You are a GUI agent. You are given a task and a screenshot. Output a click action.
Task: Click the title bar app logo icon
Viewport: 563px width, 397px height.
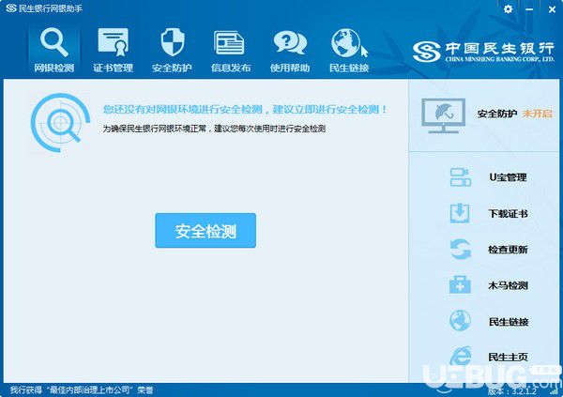point(11,8)
